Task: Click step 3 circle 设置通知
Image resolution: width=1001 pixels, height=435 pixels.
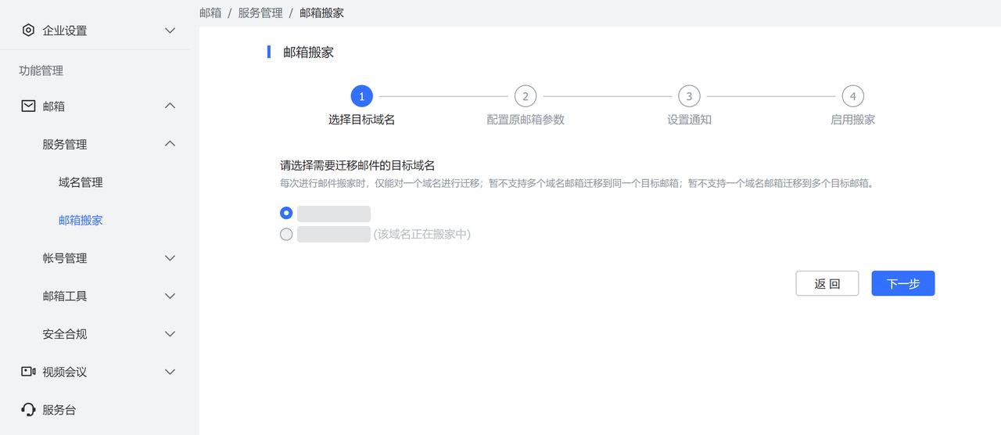Action: pos(689,96)
